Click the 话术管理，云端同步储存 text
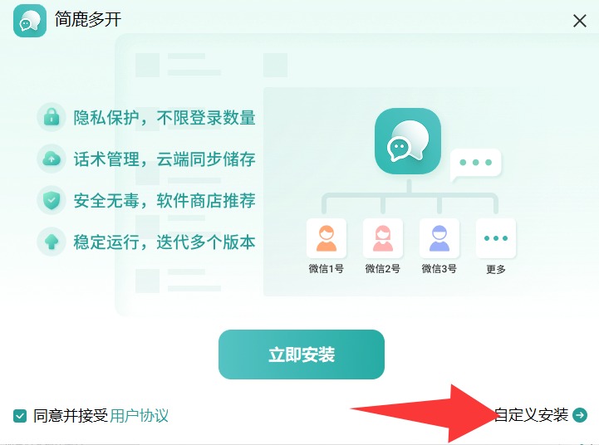Viewport: 599px width, 445px height. click(164, 159)
